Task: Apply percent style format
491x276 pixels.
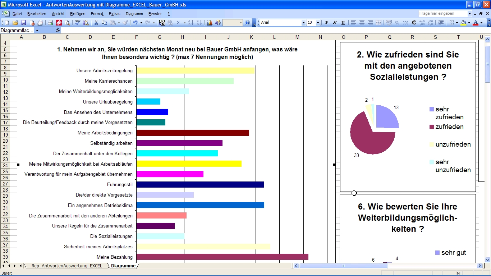Action: point(397,23)
